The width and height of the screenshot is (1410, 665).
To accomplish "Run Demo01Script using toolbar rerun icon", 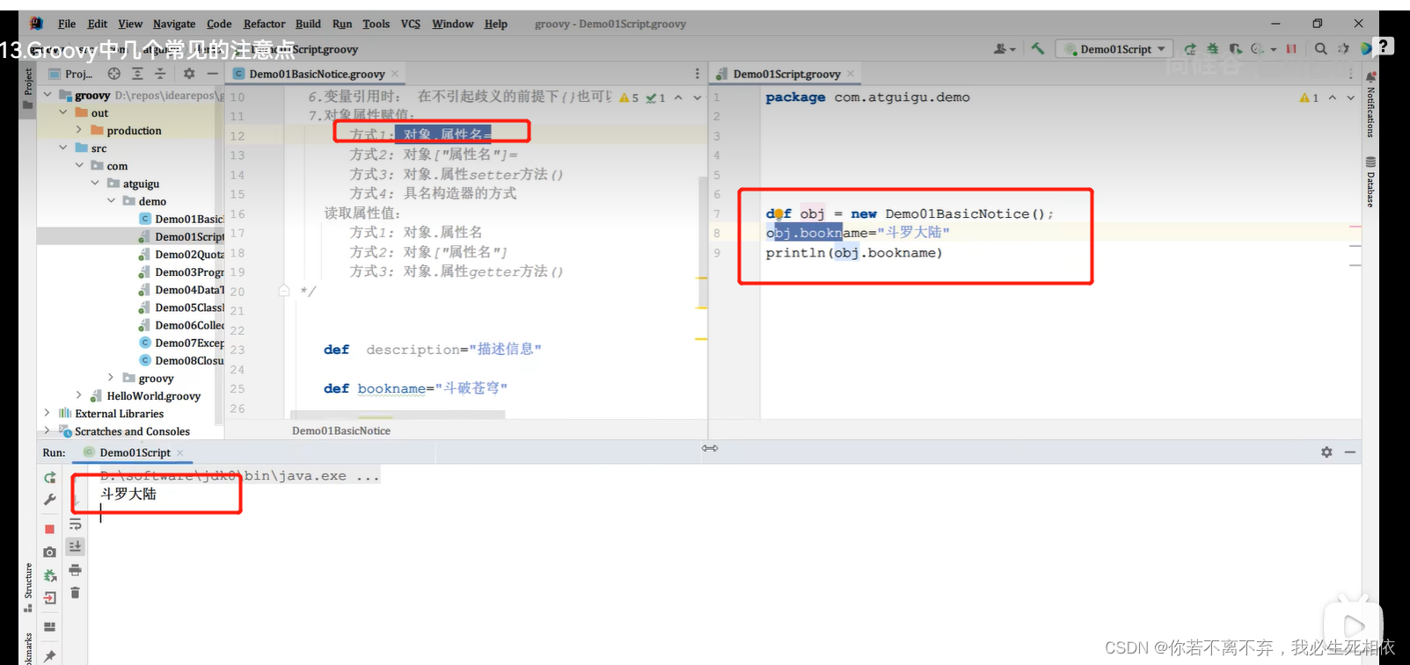I will point(1190,49).
